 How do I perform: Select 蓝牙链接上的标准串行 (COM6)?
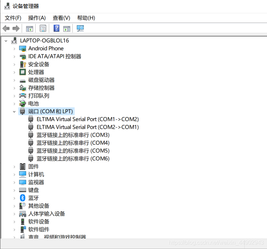[73, 158]
